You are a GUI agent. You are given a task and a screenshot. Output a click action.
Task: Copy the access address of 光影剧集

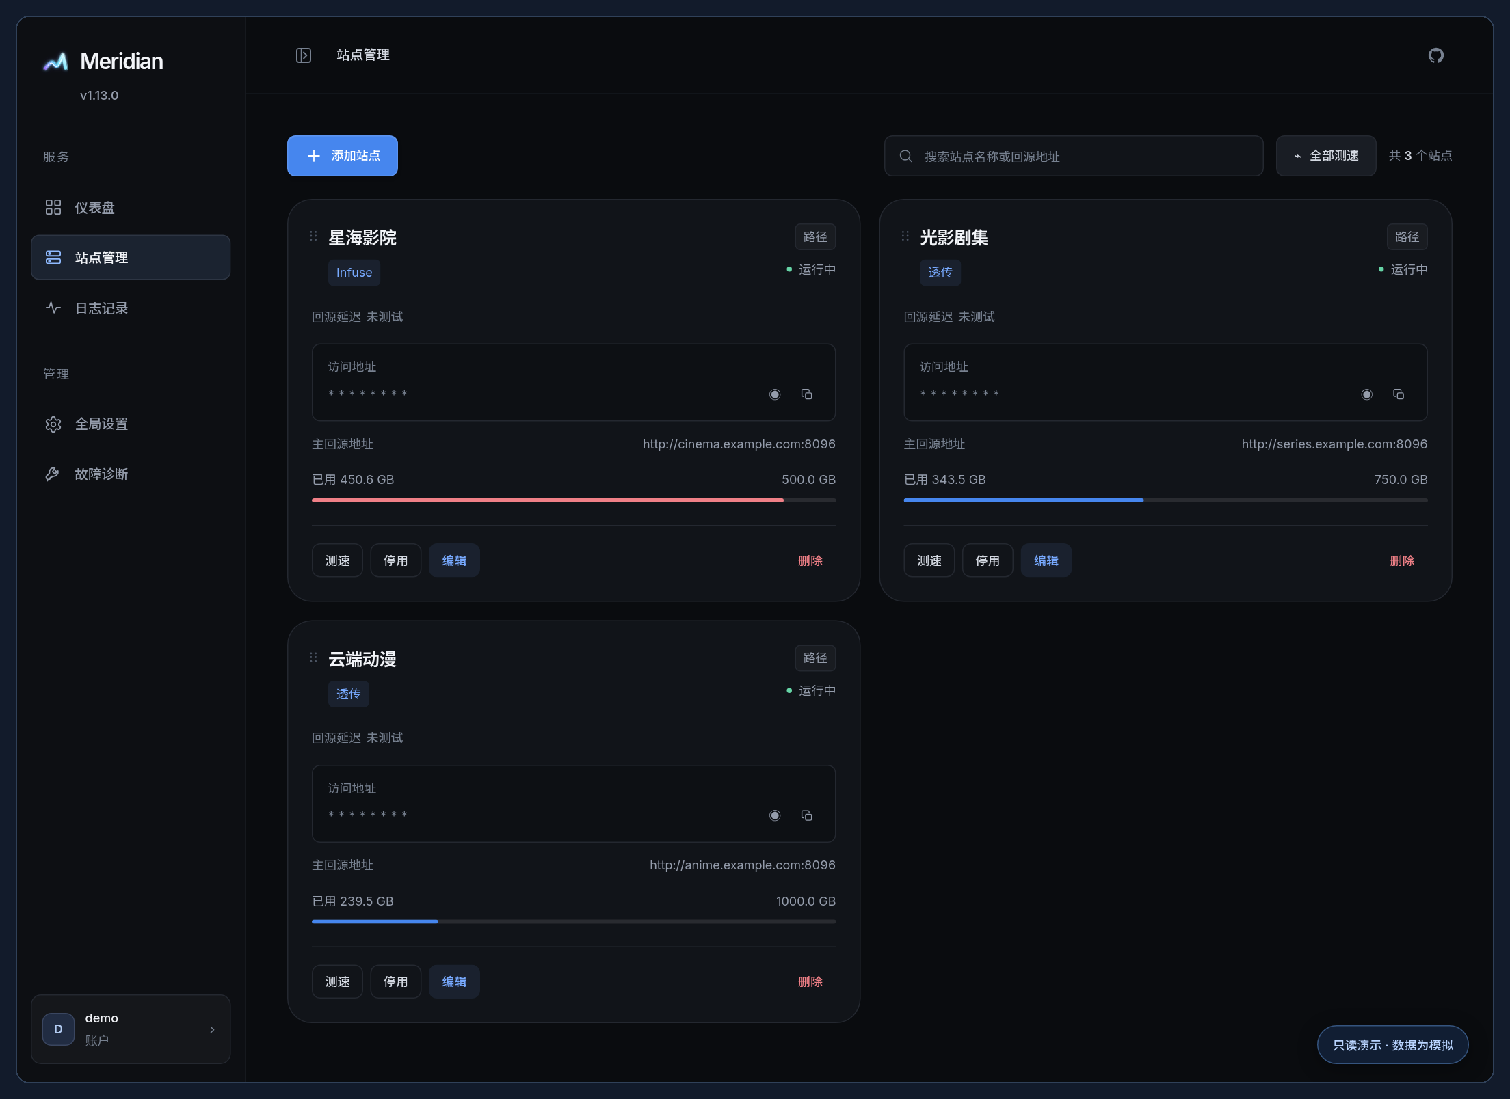click(1399, 394)
